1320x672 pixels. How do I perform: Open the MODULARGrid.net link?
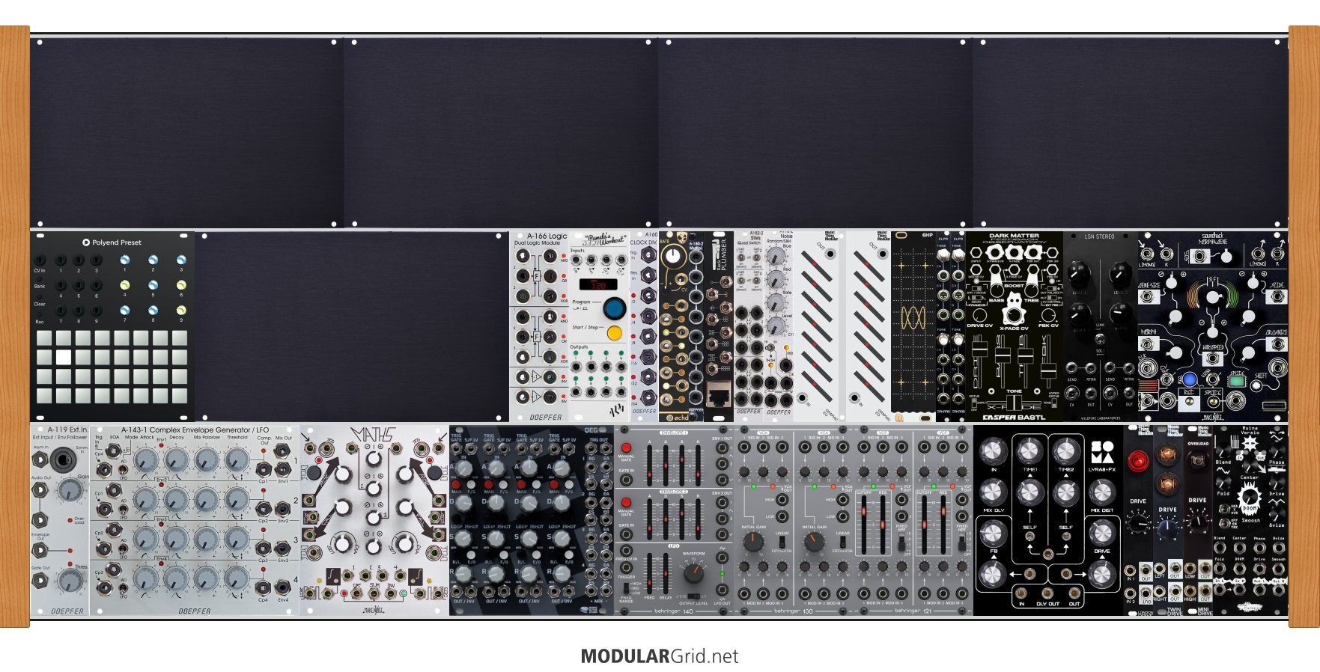point(659,656)
